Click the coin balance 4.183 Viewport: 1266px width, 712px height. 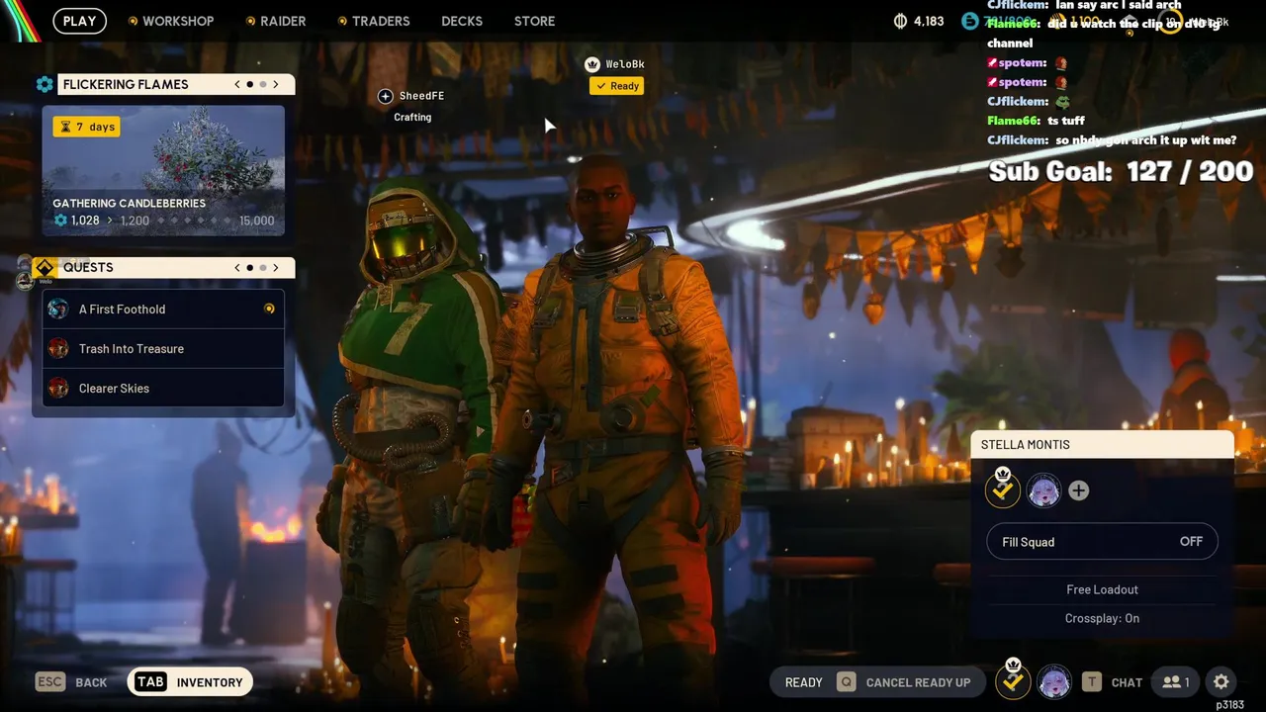[919, 21]
